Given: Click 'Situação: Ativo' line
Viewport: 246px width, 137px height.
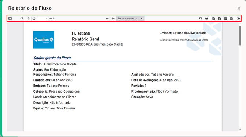Looking at the screenshot, I should 142,97.
